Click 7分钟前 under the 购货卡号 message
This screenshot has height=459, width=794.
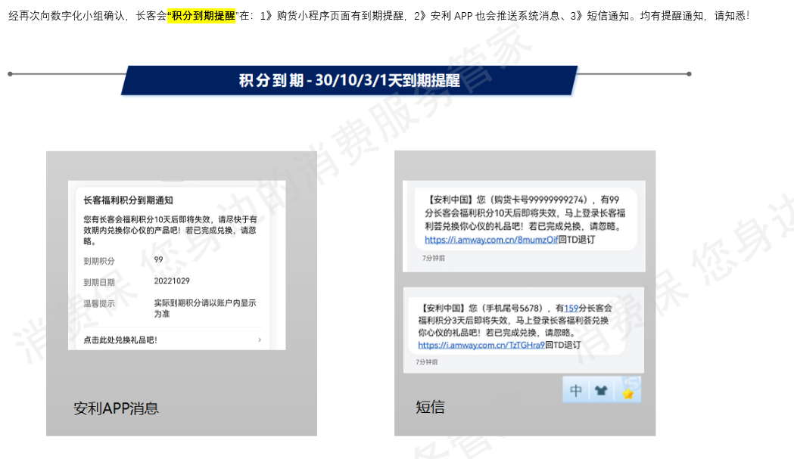pos(434,258)
